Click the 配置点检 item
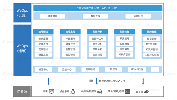 click(43, 44)
